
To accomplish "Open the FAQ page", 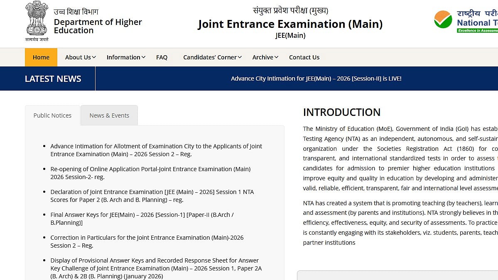I will click(162, 57).
